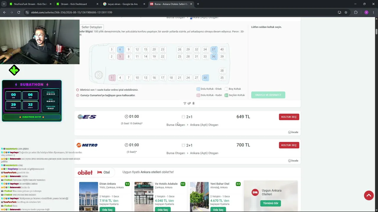View site information icon beside the URL
Image resolution: width=378 pixels, height=212 pixels.
pyautogui.click(x=27, y=12)
